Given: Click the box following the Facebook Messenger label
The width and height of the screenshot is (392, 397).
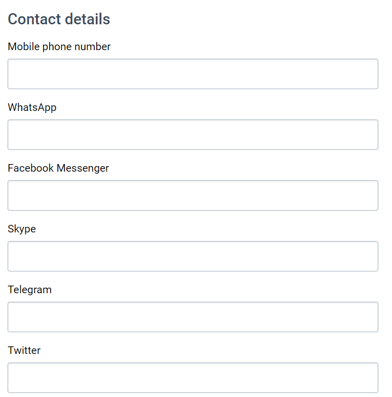Looking at the screenshot, I should 193,195.
